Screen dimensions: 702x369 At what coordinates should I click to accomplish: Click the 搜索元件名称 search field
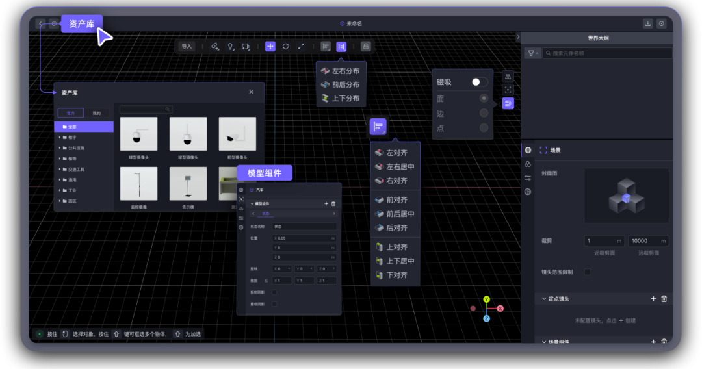click(608, 53)
